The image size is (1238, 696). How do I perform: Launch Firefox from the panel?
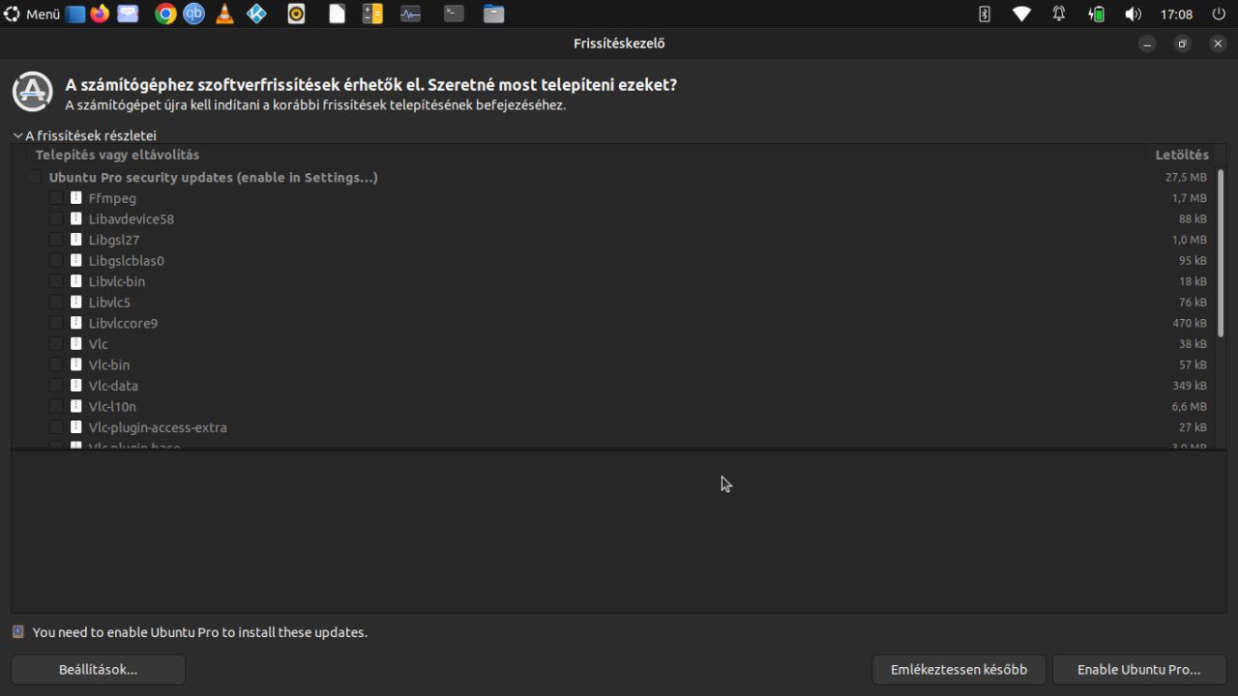(100, 14)
